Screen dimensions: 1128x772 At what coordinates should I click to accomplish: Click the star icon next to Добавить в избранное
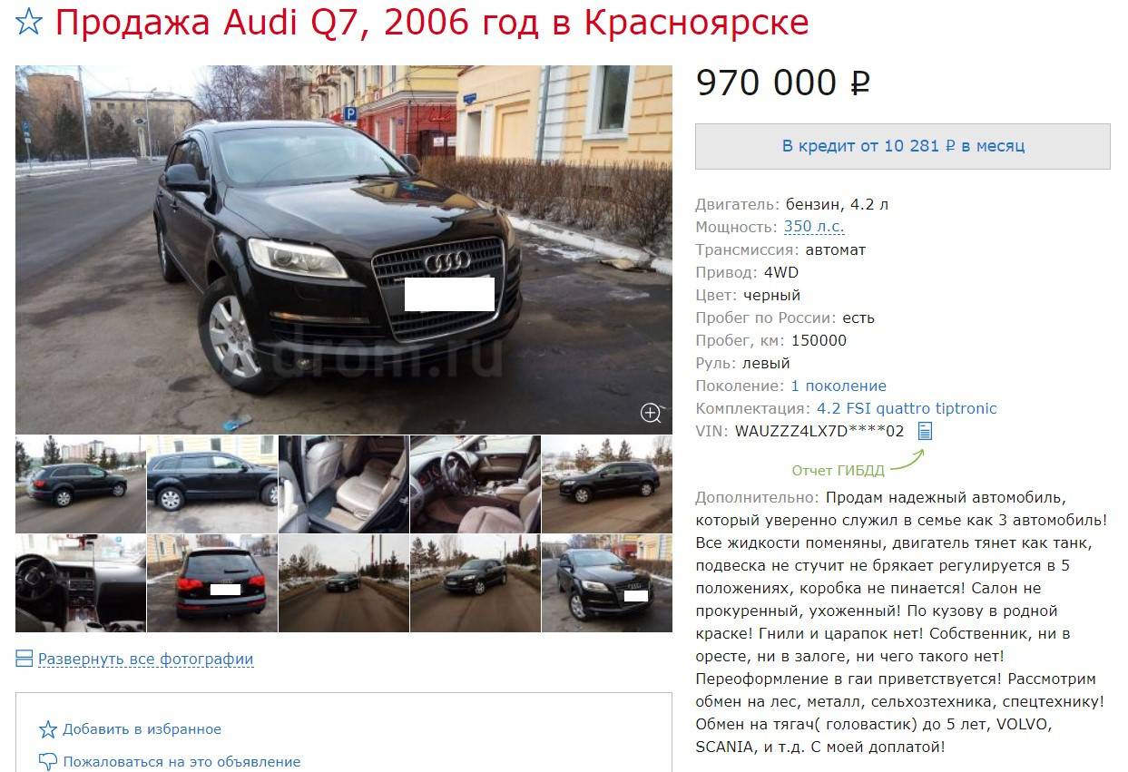coord(48,729)
